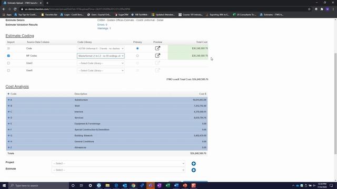Image resolution: width=337 pixels, height=189 pixels.
Task: Expand all codes in Cost Analysis header
Action: tap(8, 94)
